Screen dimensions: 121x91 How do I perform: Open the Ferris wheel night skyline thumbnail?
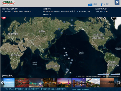(x=79, y=83)
